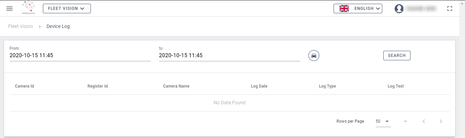Open the Fleet Vision dropdown
The image size is (465, 138).
tap(67, 9)
